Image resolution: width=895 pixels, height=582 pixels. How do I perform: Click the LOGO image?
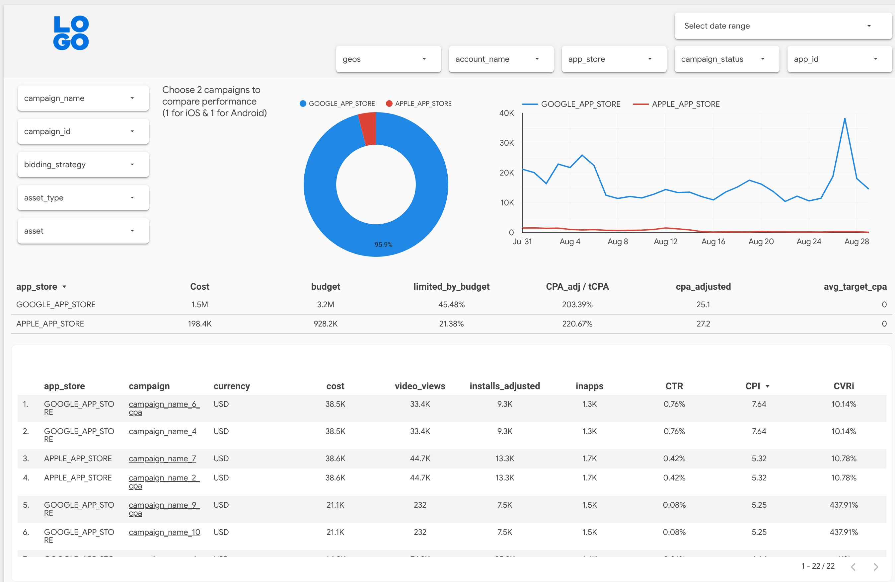tap(71, 33)
